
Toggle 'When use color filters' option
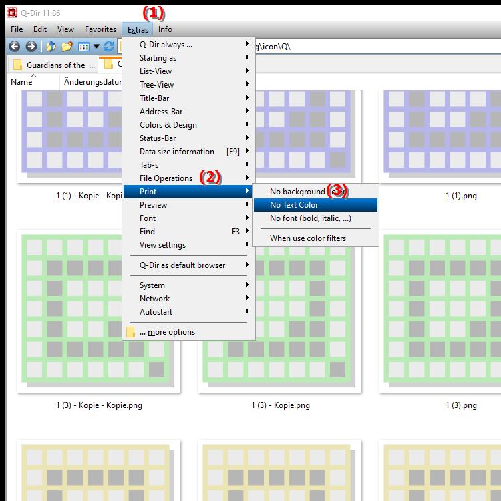tap(315, 238)
